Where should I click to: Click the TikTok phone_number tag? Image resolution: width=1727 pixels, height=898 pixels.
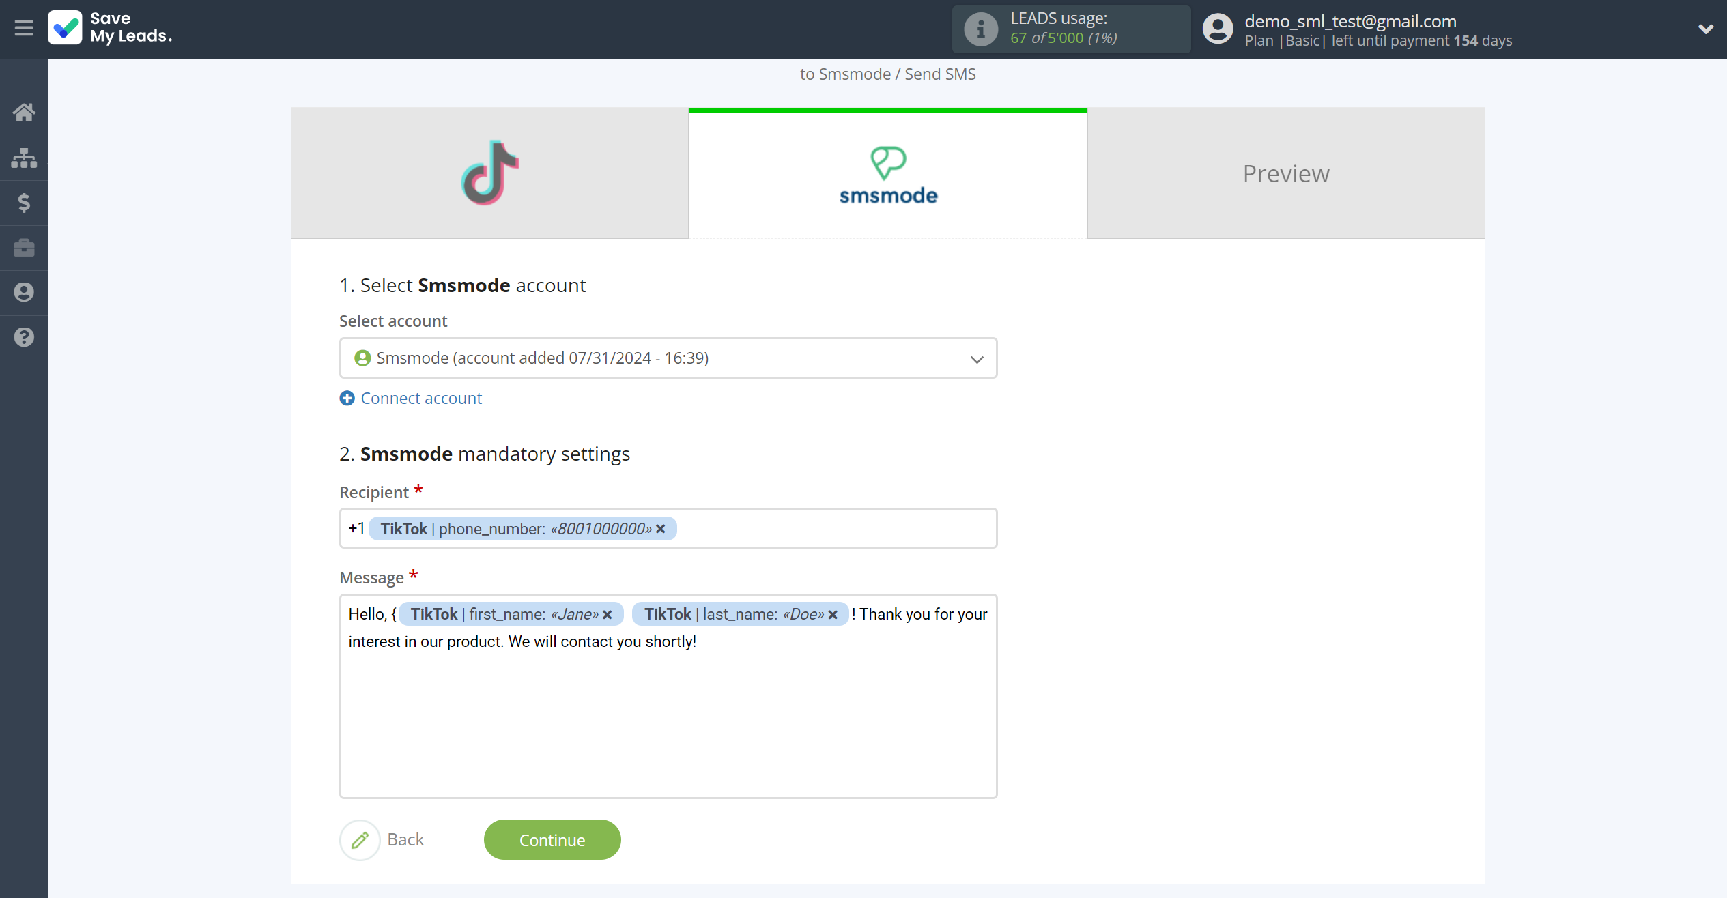click(x=523, y=529)
